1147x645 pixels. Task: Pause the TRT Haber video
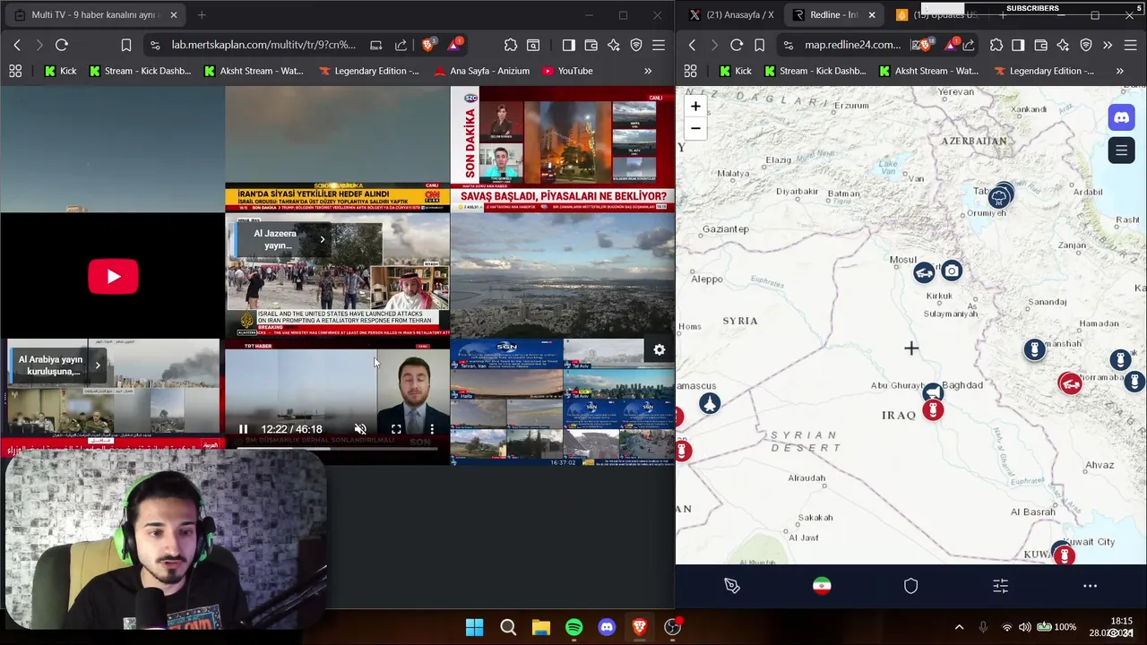(243, 429)
